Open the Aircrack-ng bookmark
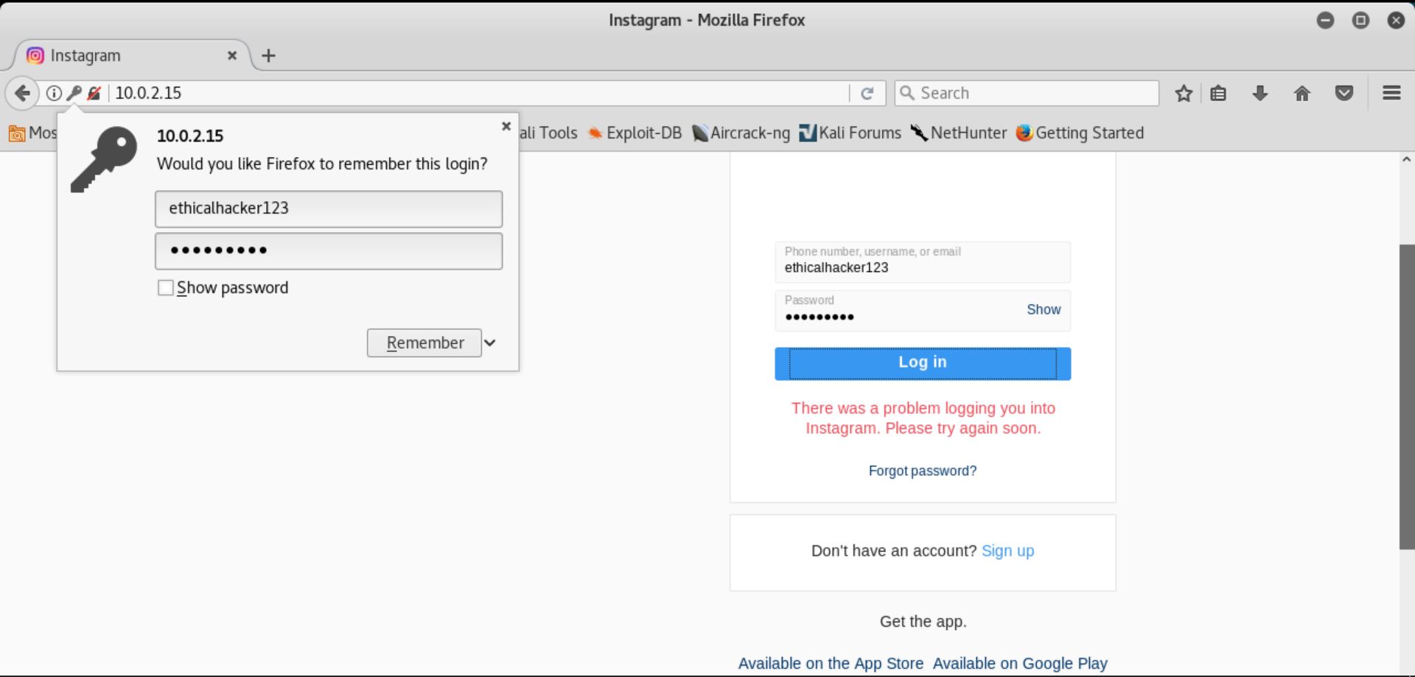Viewport: 1415px width, 677px height. pyautogui.click(x=741, y=133)
